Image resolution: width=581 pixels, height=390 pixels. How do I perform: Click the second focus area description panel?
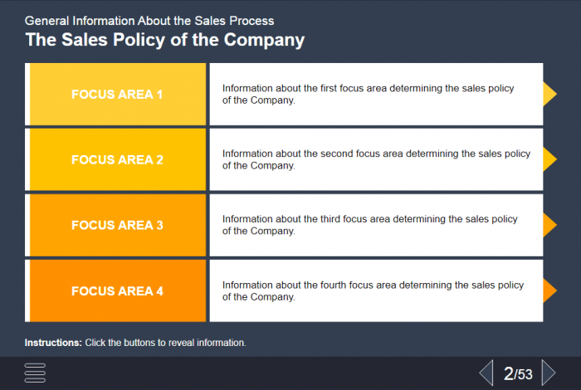coord(375,159)
